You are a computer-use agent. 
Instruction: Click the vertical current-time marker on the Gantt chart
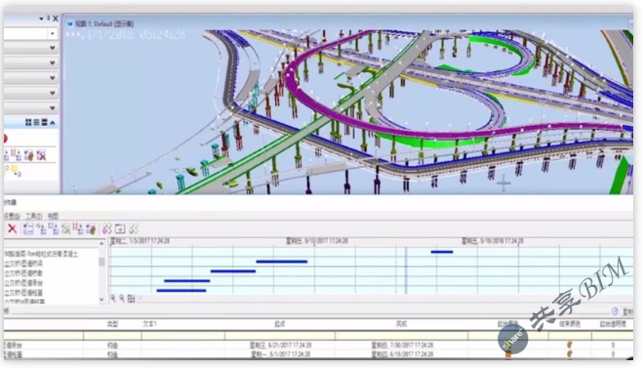click(x=406, y=269)
